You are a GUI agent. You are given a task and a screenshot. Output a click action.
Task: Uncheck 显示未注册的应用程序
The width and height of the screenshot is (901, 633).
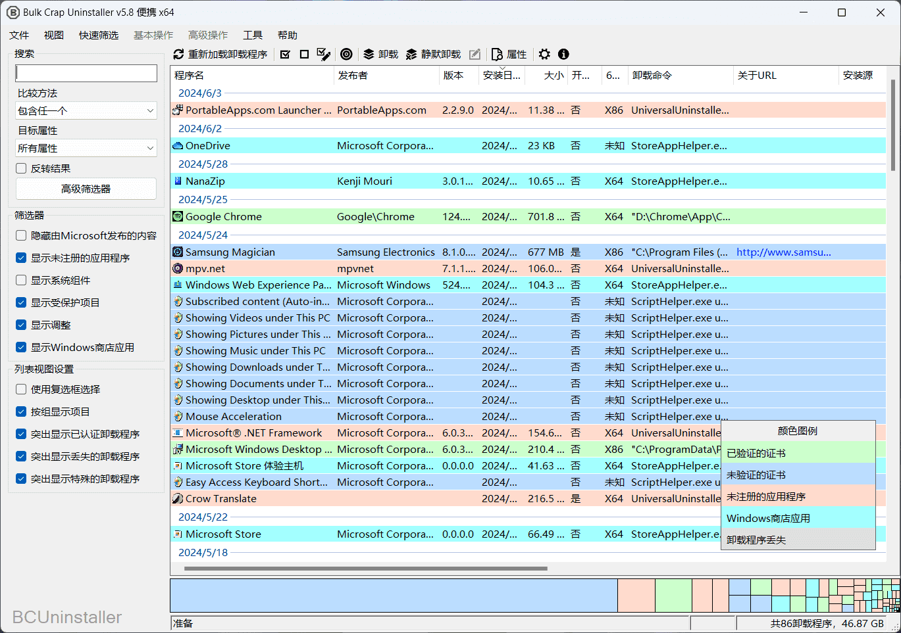21,258
